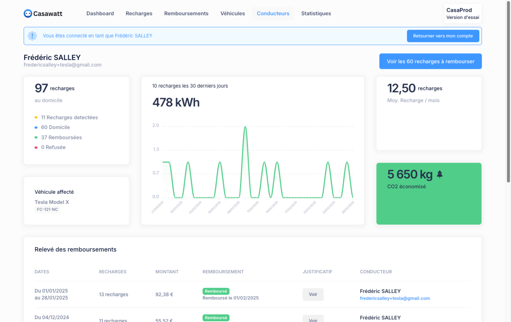Go to the Recharges section

point(139,14)
